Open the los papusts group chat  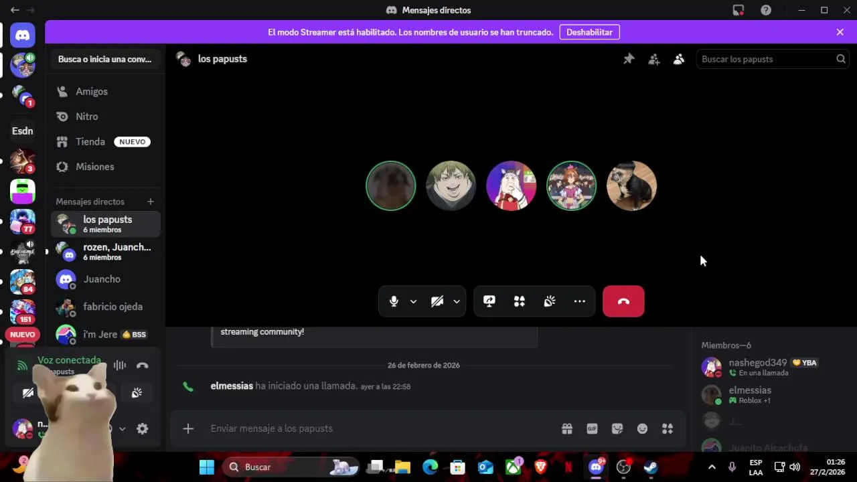[106, 224]
